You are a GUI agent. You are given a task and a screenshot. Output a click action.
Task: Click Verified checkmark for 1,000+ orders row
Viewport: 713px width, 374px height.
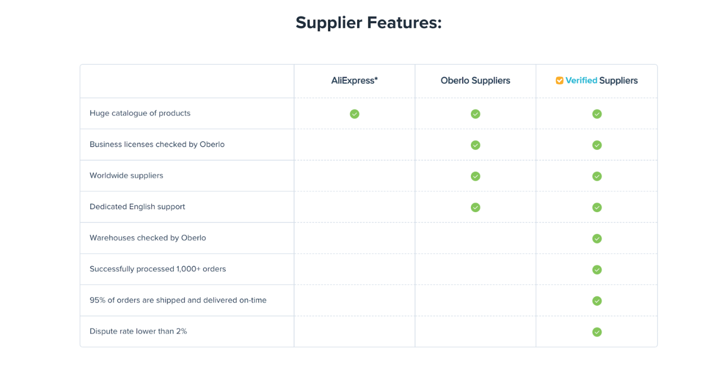[x=597, y=270]
